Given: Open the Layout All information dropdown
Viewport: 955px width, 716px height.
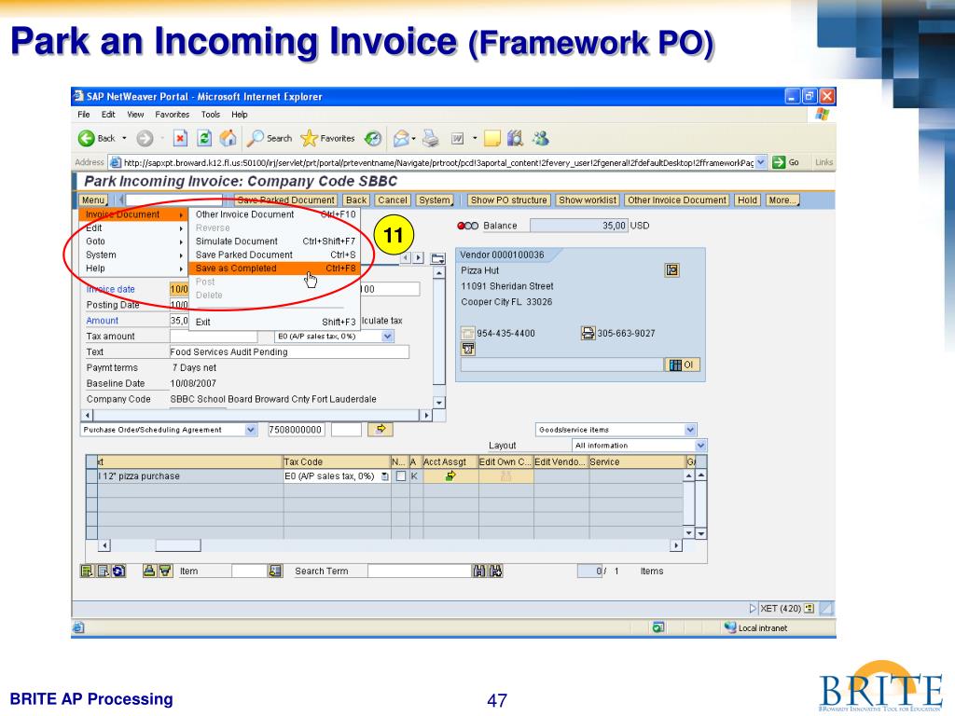Looking at the screenshot, I should pyautogui.click(x=700, y=446).
